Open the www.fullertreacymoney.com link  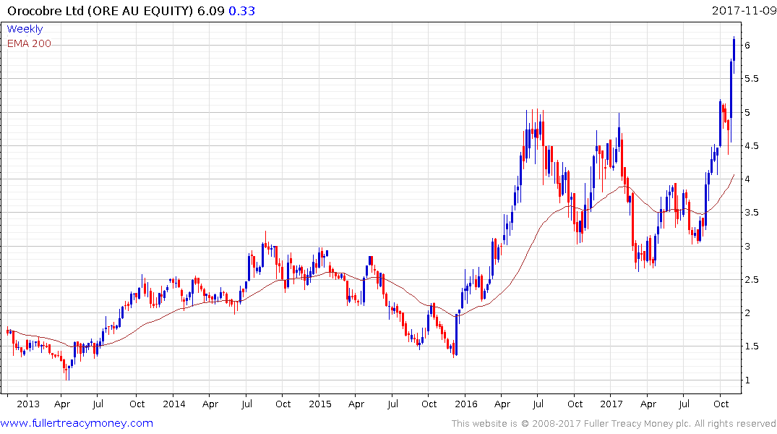77,423
